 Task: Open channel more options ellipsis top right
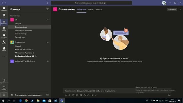pos(180,9)
